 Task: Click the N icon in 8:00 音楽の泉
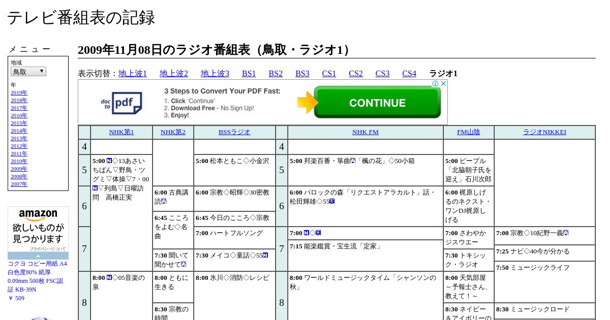[x=109, y=278]
